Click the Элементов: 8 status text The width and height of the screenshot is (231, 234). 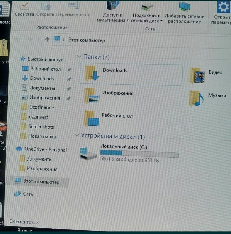(x=24, y=222)
